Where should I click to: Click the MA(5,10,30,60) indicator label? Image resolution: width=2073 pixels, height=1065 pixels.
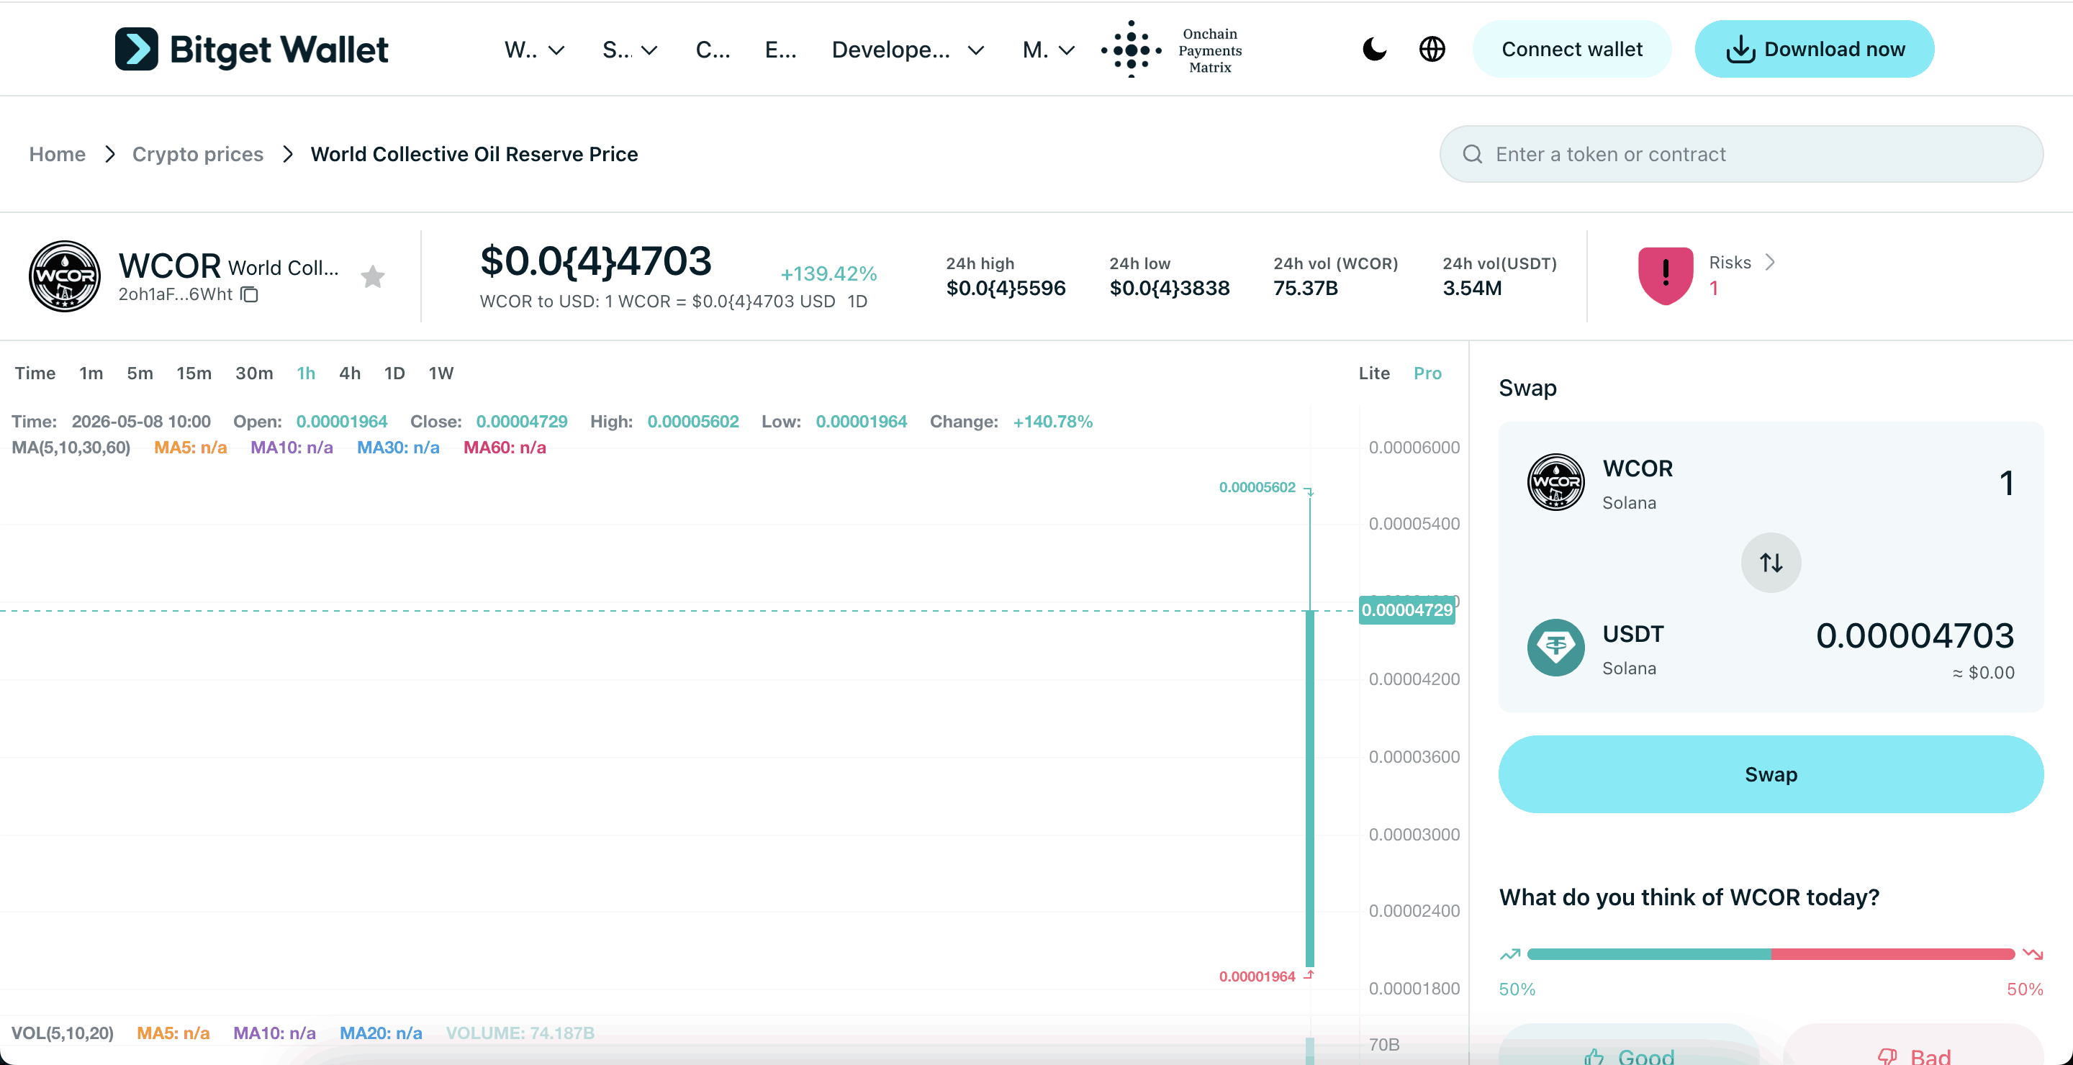coord(71,448)
